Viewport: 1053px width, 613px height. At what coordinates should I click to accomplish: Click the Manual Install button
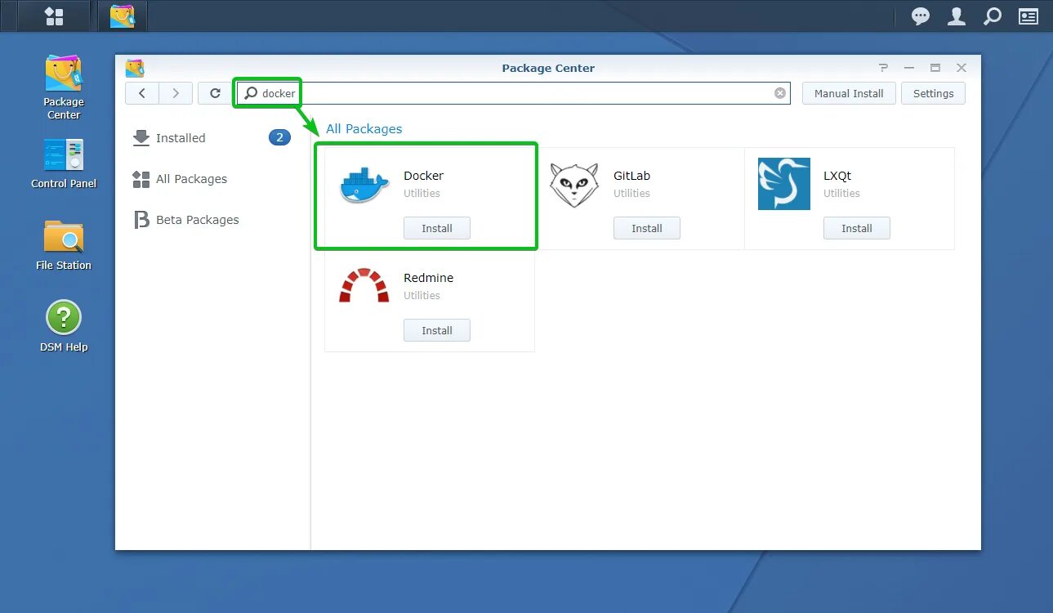pyautogui.click(x=849, y=93)
